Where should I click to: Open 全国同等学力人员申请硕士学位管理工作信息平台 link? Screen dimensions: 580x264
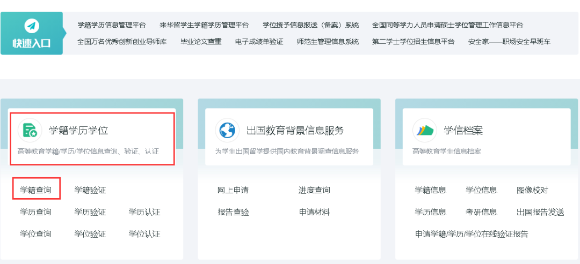(x=447, y=25)
